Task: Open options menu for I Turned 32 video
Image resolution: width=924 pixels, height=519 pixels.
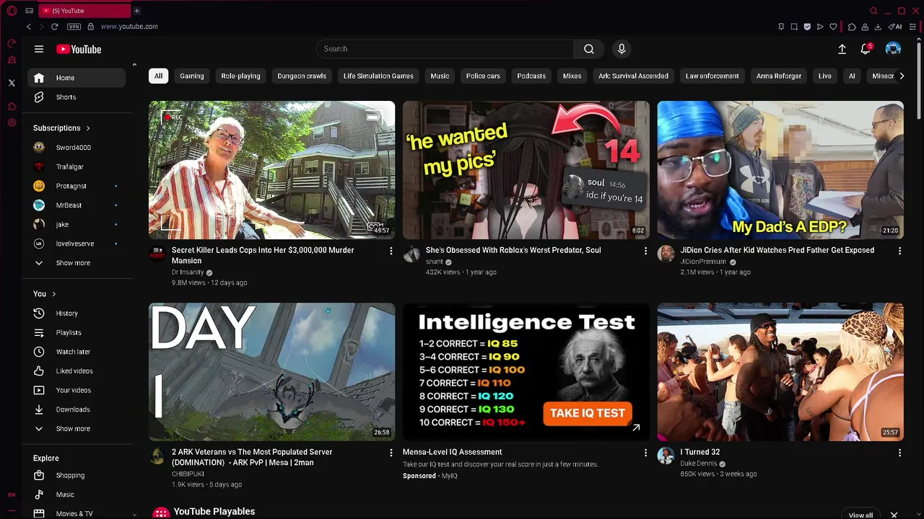Action: pyautogui.click(x=899, y=453)
